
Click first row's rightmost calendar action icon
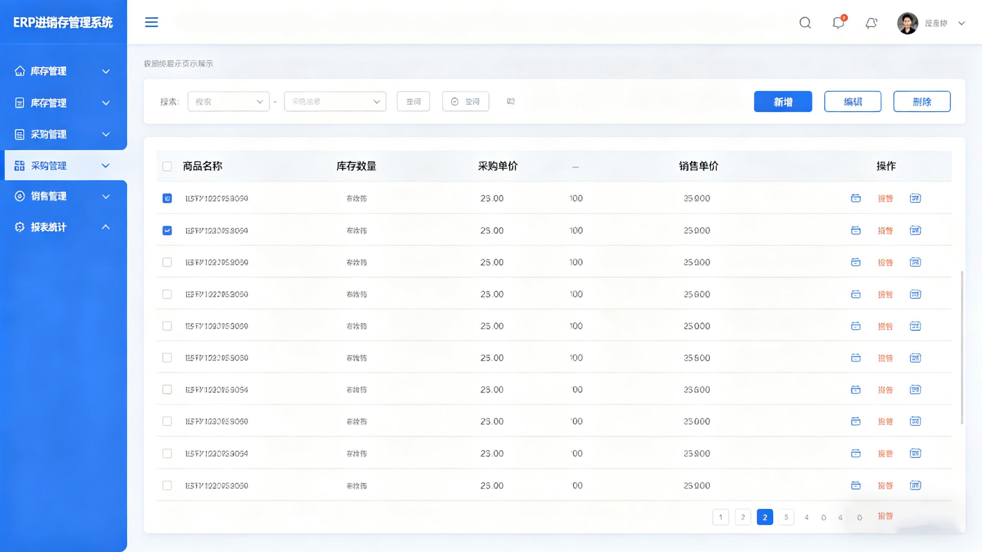coord(915,198)
